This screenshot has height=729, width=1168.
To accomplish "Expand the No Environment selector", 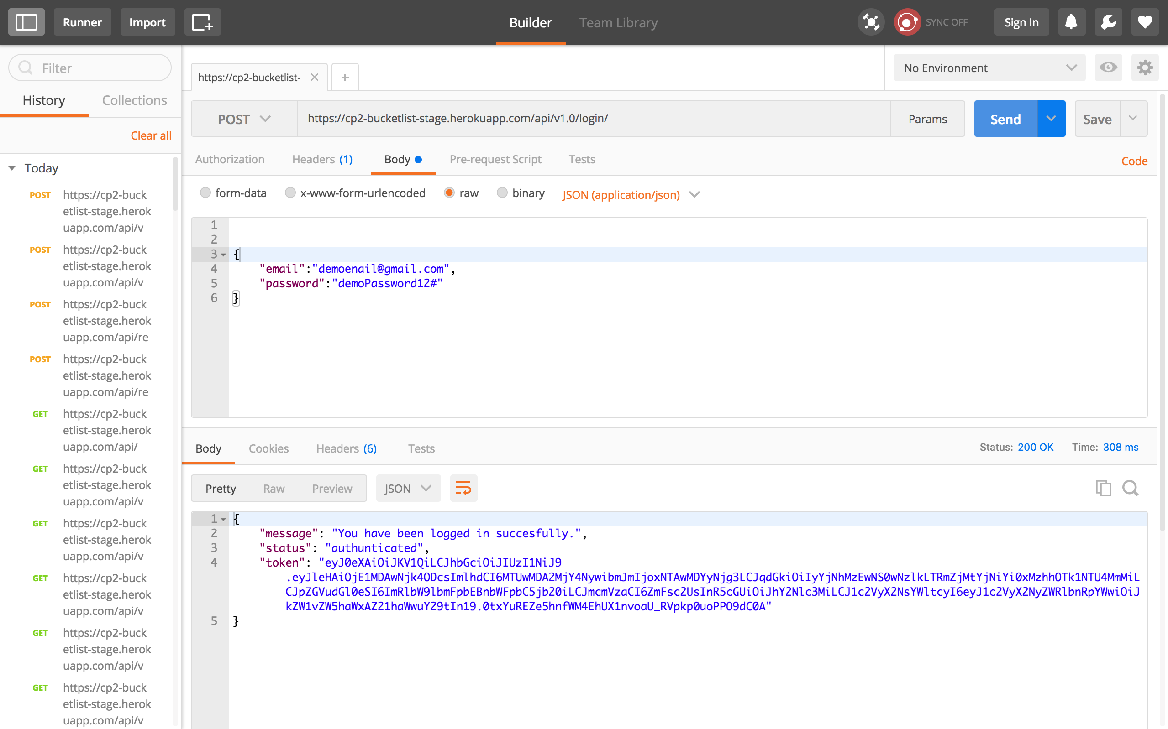I will [989, 68].
